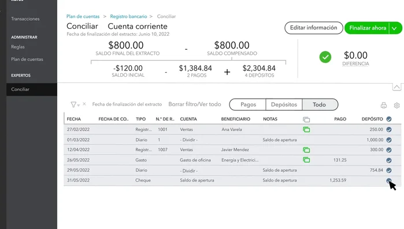Select the 26/05/2022 date cell

[79, 160]
